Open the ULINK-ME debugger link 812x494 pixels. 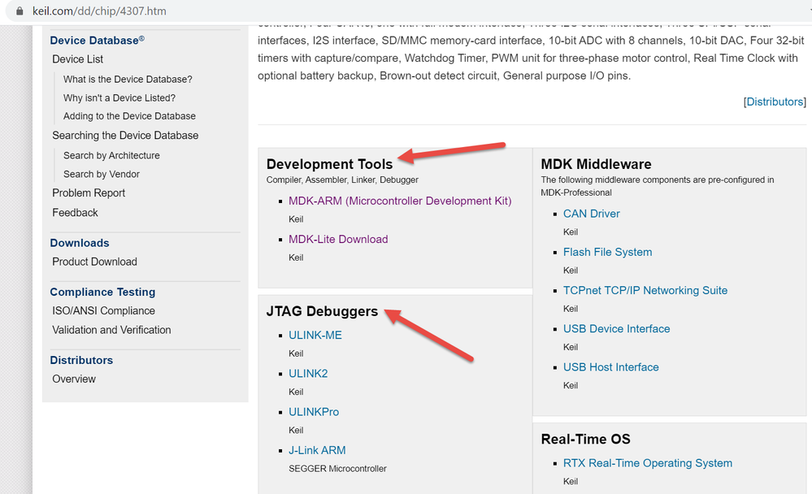click(x=315, y=335)
